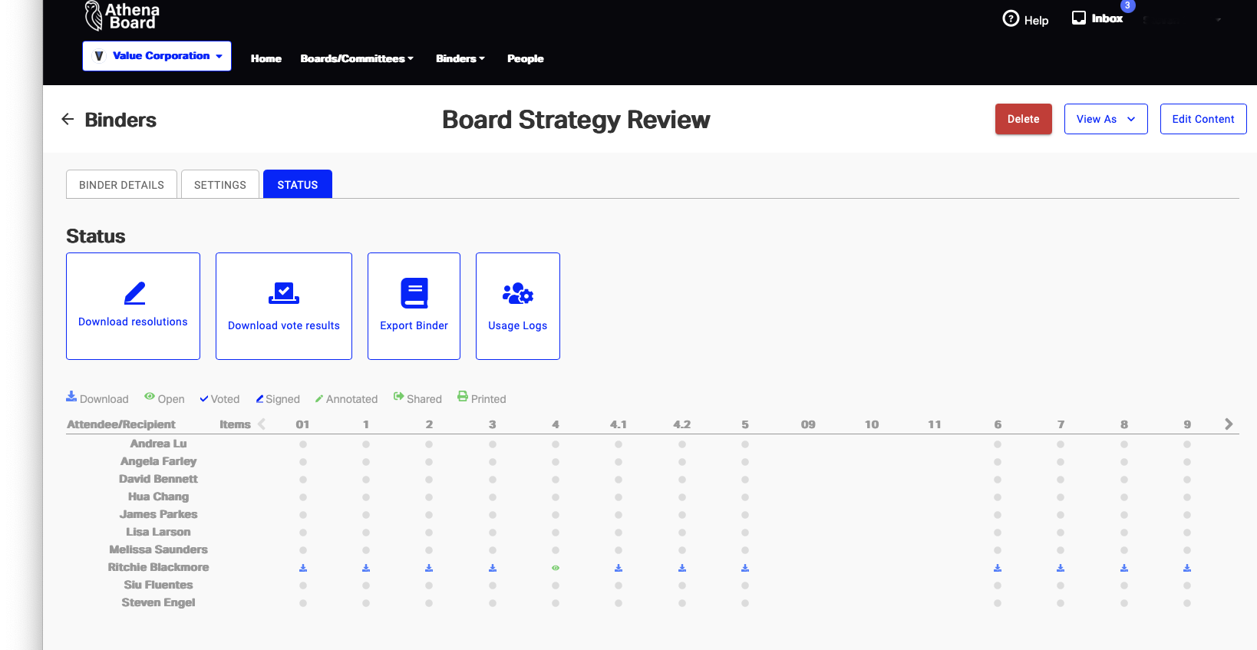The height and width of the screenshot is (650, 1257).
Task: Click the Shared legend icon
Action: point(399,397)
